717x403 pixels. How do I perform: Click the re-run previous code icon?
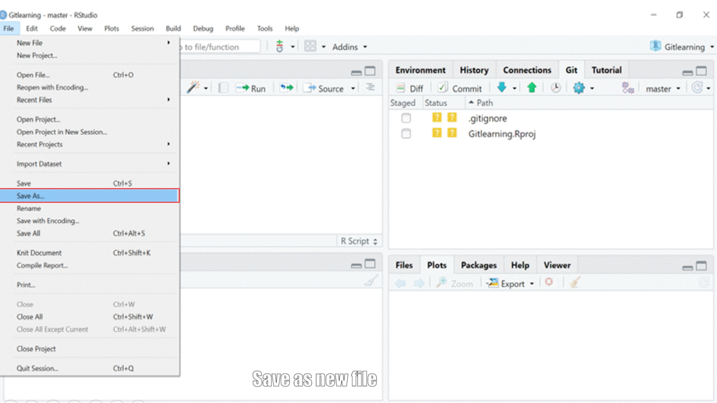pyautogui.click(x=287, y=88)
